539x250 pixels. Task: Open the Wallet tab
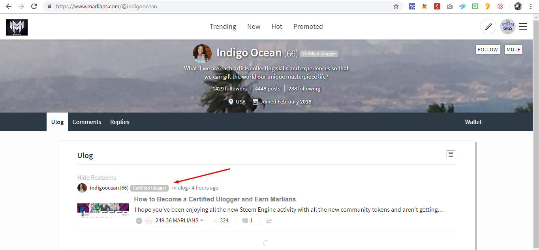point(473,122)
